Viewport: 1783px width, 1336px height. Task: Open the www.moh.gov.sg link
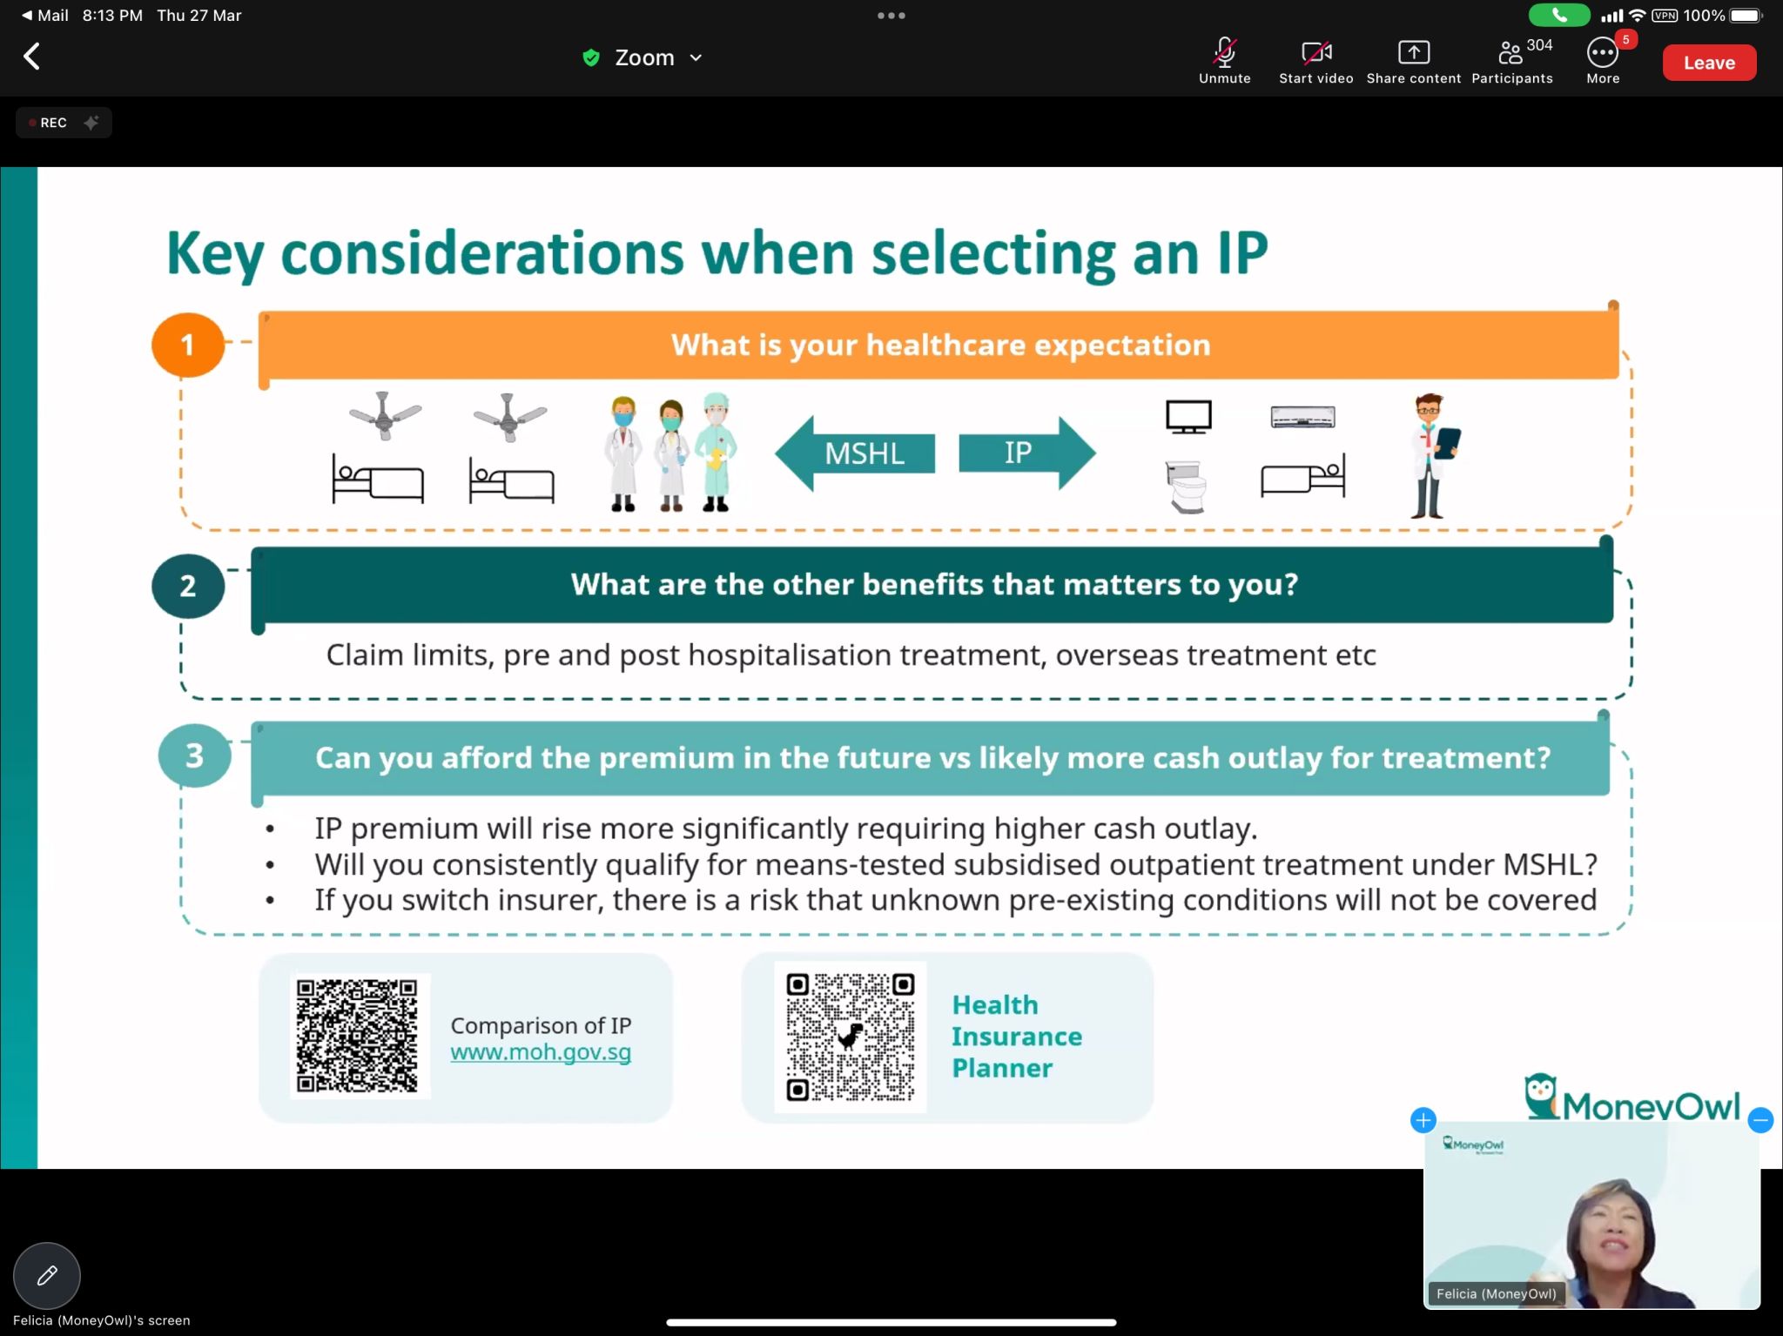pyautogui.click(x=541, y=1051)
